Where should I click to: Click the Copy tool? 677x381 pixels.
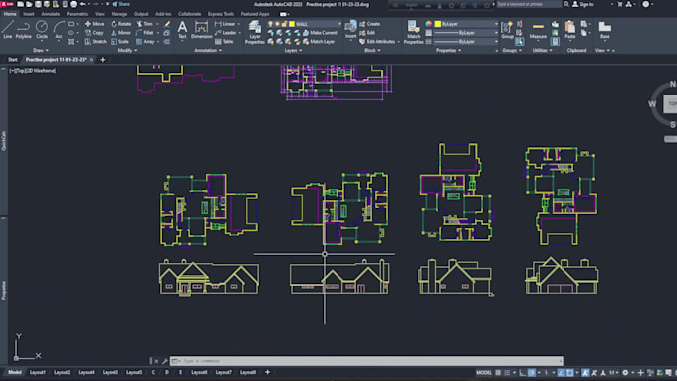94,33
